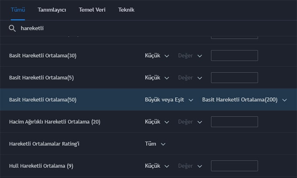
Task: Expand Küçük operator for Basit Hareketli Ortalama(5)
Action: [x=157, y=78]
